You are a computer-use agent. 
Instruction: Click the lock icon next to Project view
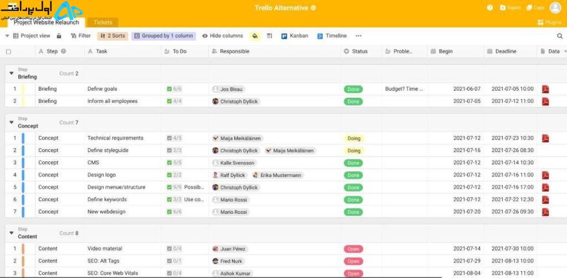pyautogui.click(x=59, y=36)
